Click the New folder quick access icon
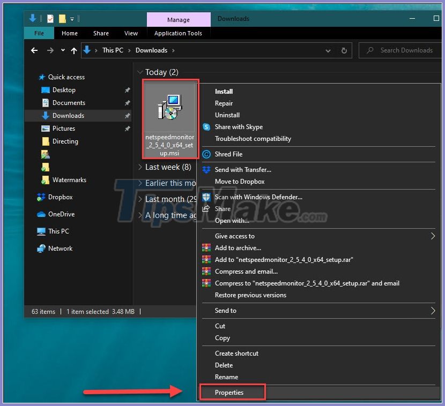This screenshot has height=406, width=445. click(x=62, y=19)
